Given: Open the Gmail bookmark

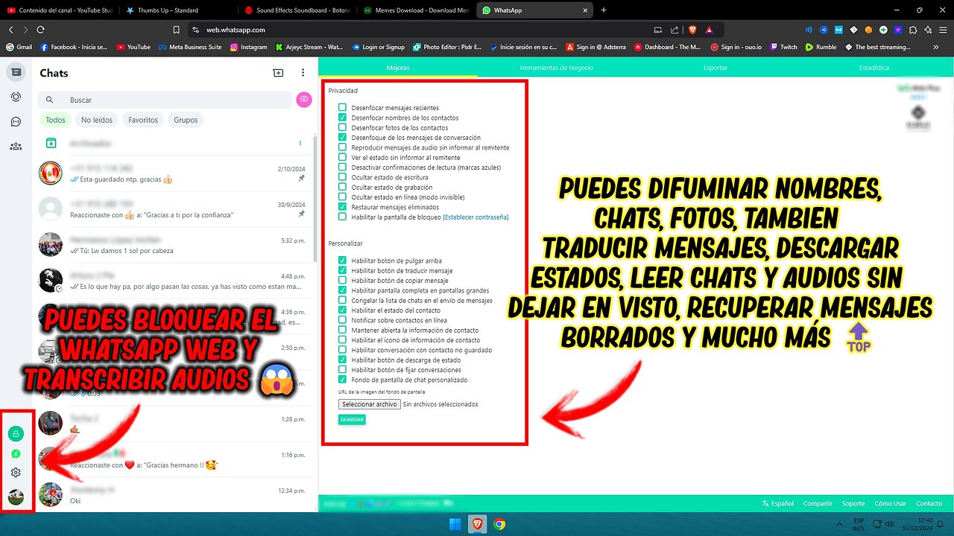Looking at the screenshot, I should point(19,47).
